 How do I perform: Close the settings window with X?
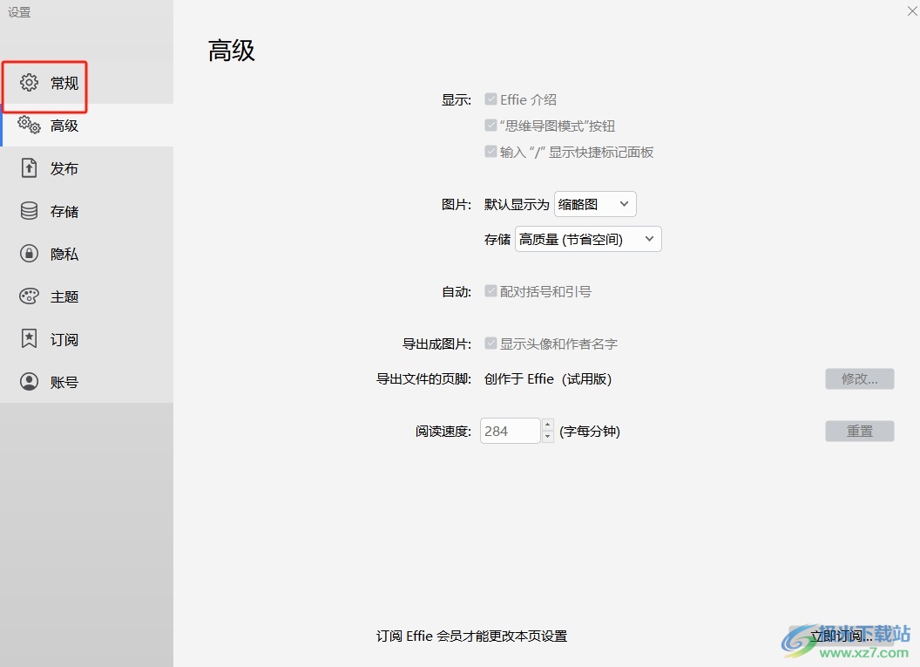tap(912, 10)
